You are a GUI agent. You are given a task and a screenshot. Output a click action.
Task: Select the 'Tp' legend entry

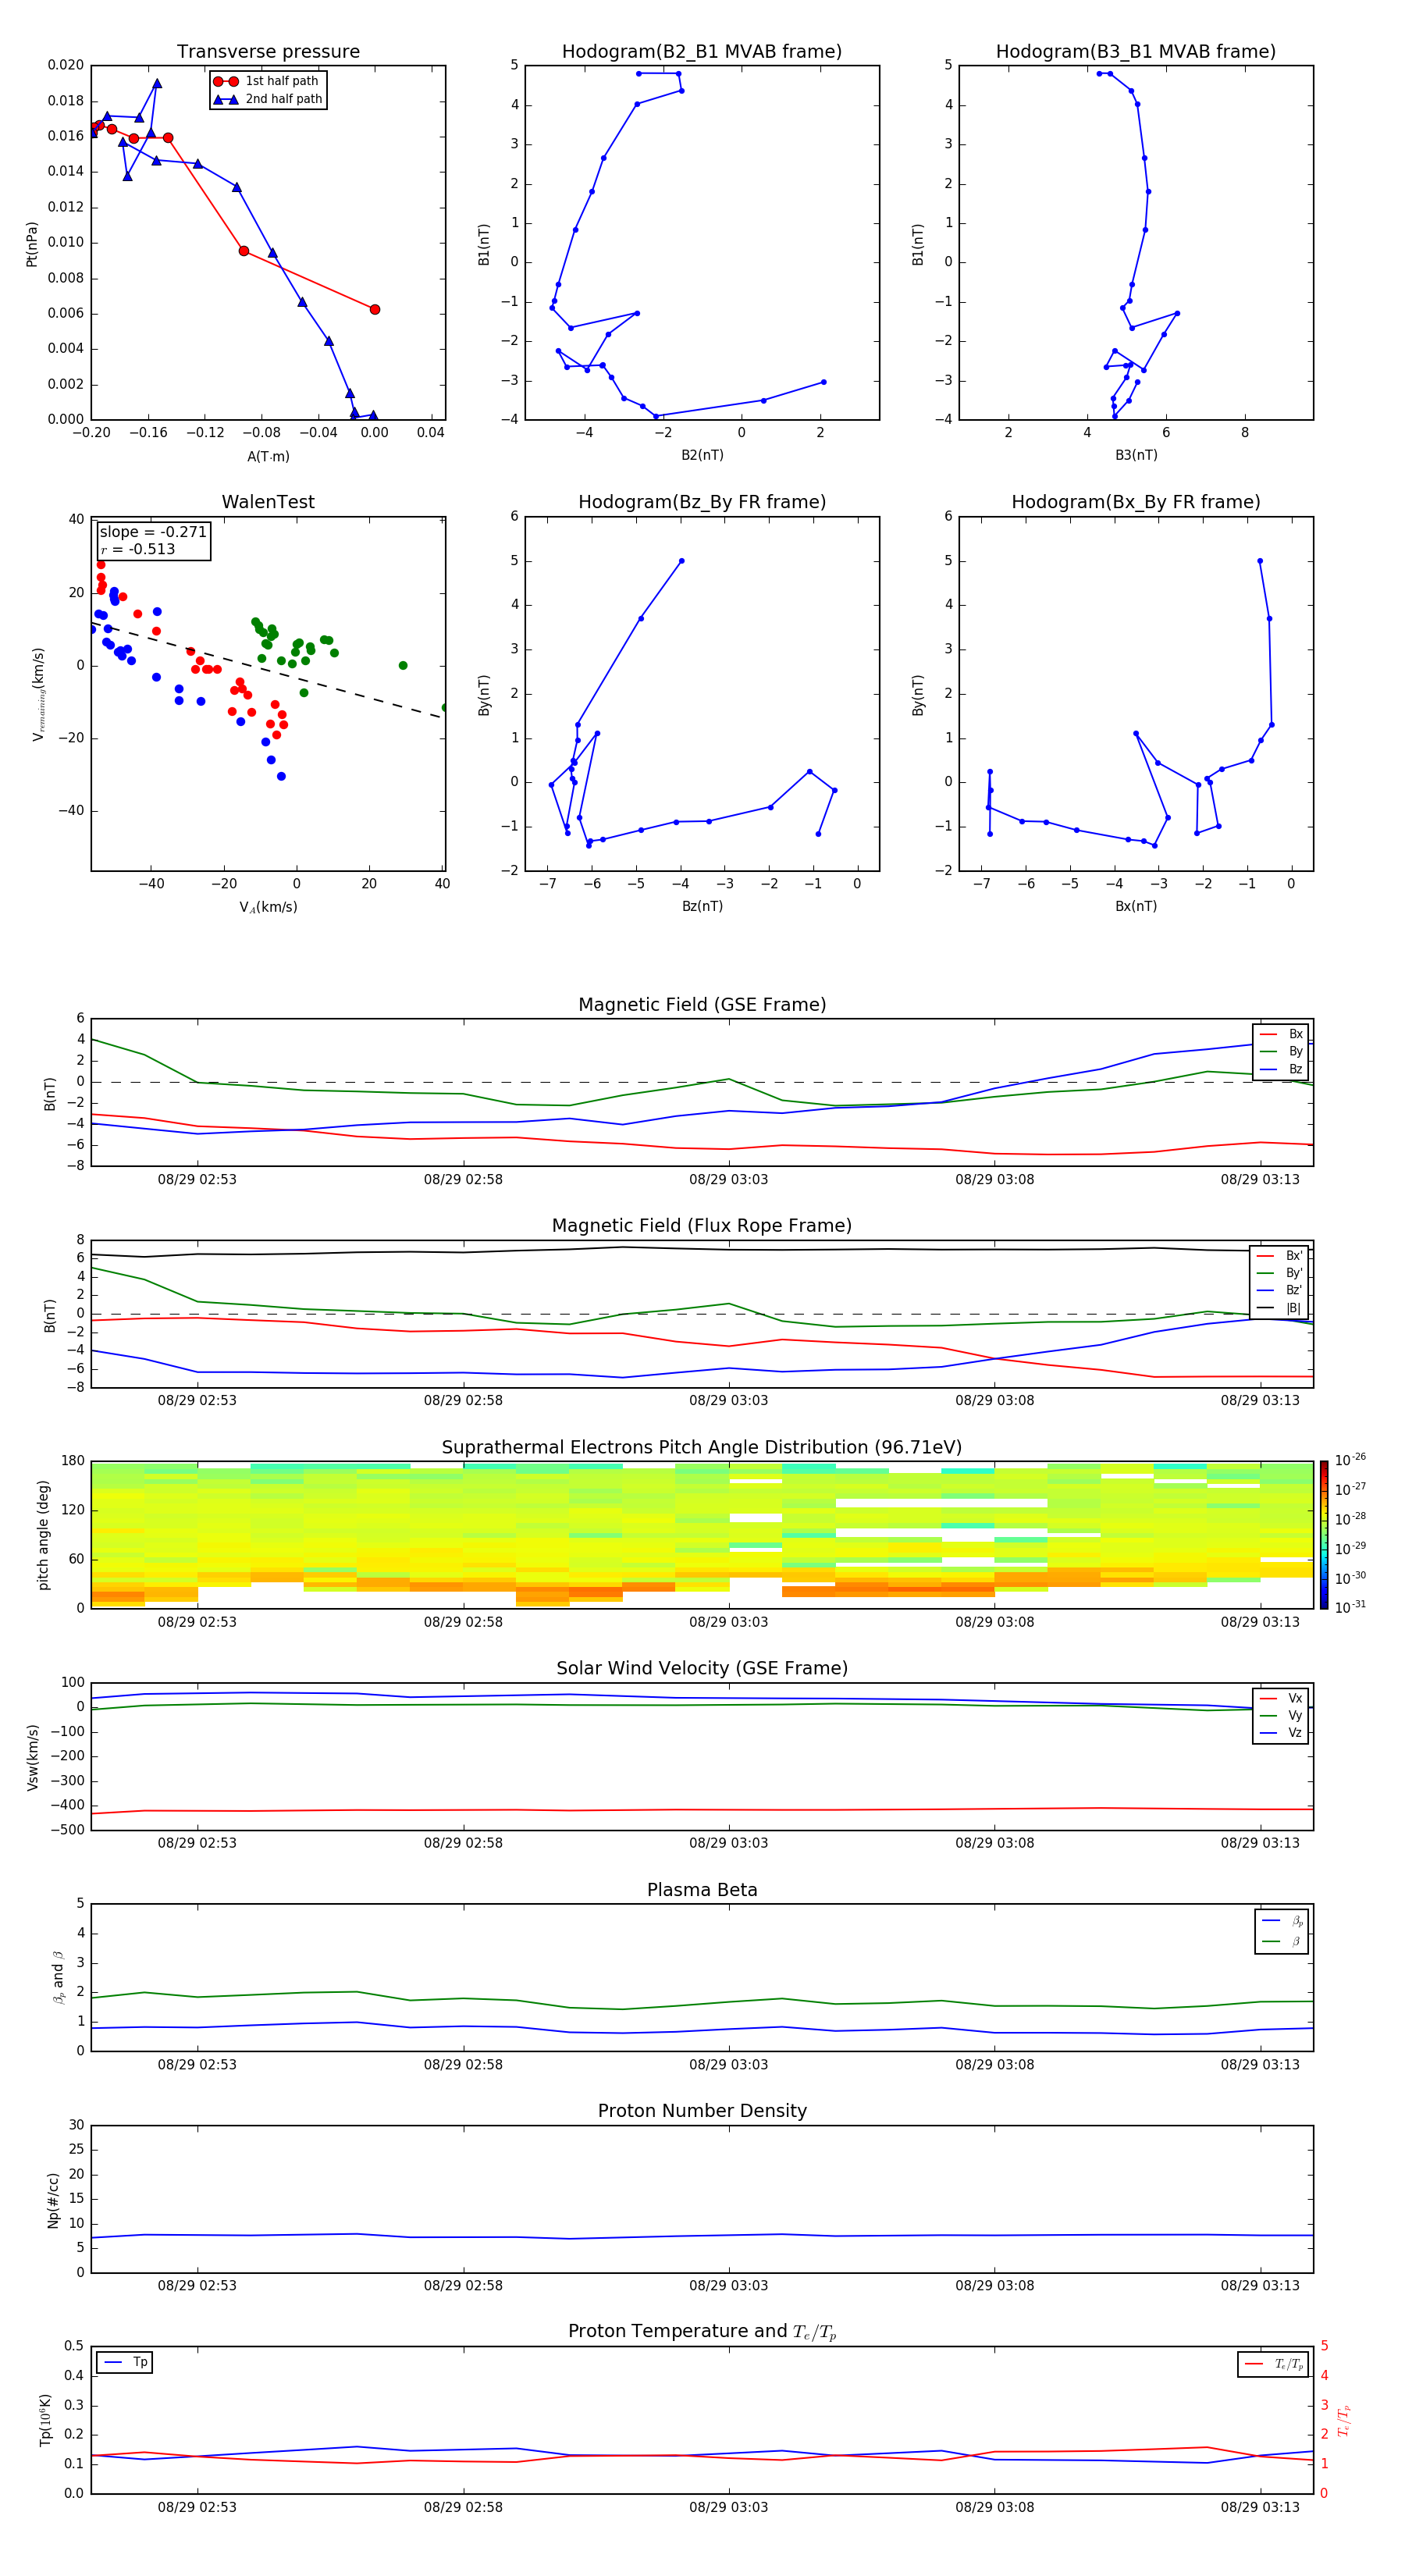125,2362
